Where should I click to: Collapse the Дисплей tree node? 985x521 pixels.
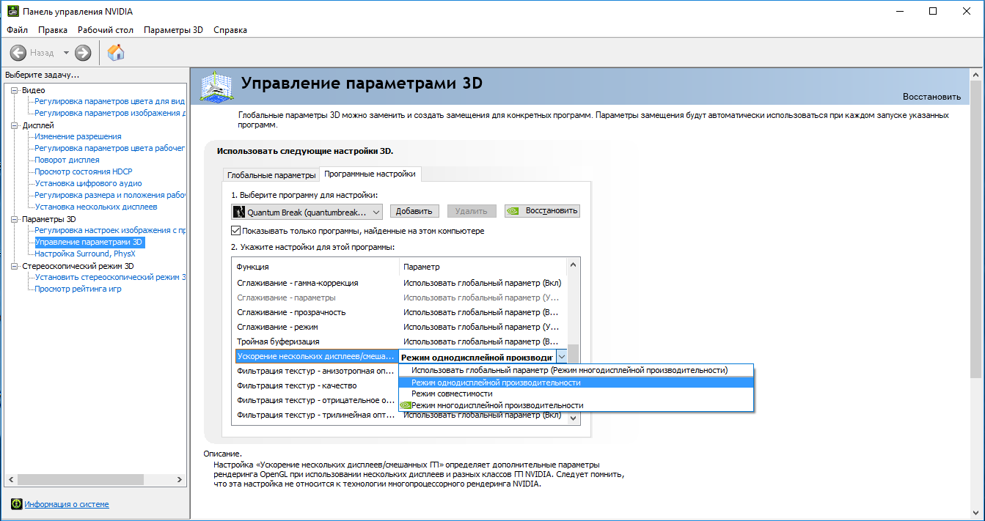tap(15, 125)
